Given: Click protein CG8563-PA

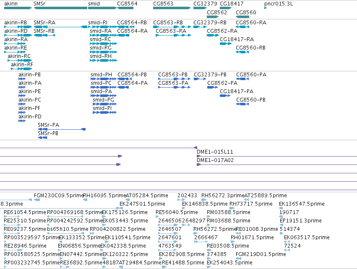Looking at the screenshot, I should point(174,87).
